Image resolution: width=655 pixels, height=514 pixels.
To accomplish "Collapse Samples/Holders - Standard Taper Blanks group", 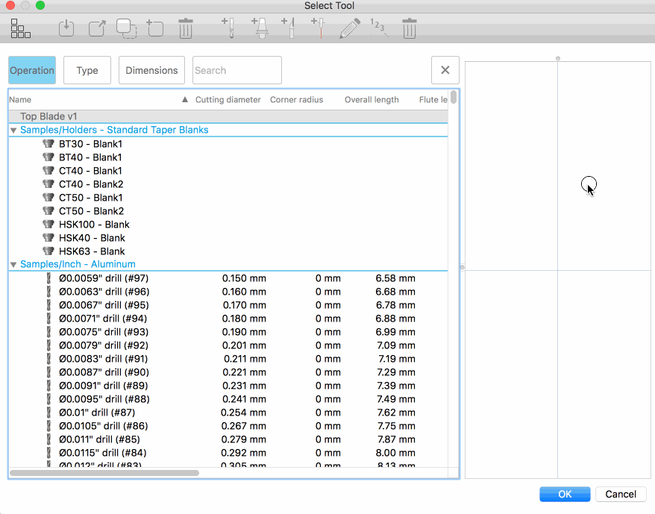I will pos(13,130).
